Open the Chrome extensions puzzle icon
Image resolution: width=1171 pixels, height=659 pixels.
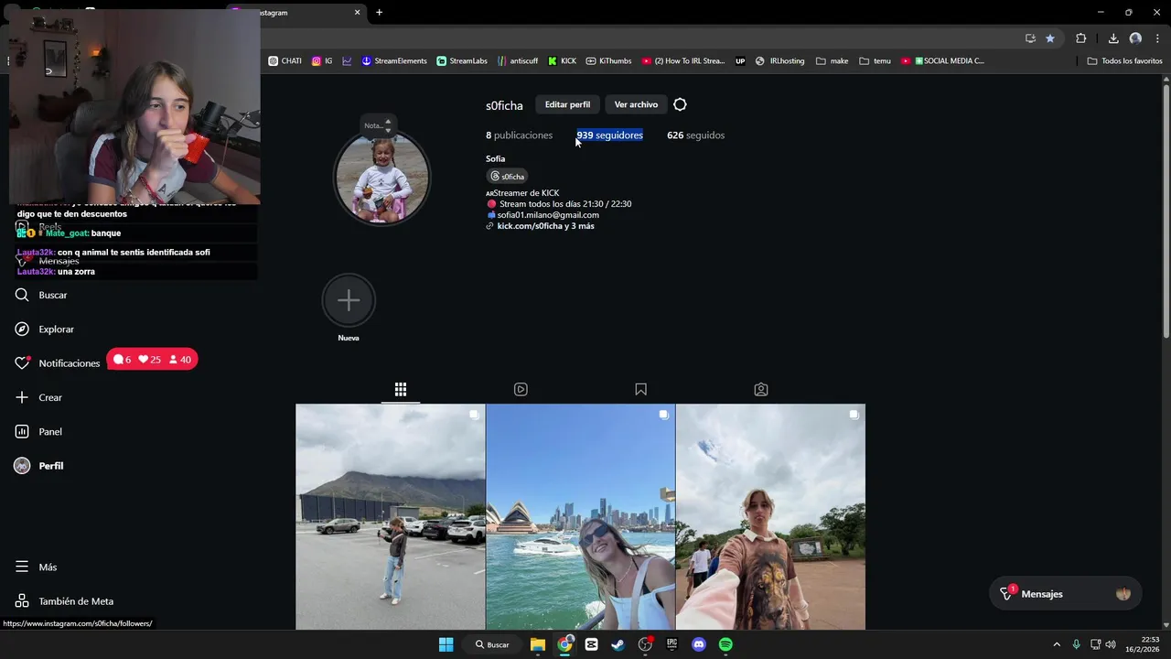(x=1080, y=38)
